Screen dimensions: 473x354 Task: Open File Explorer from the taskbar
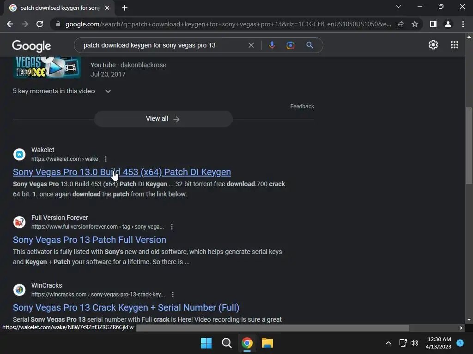(x=267, y=343)
